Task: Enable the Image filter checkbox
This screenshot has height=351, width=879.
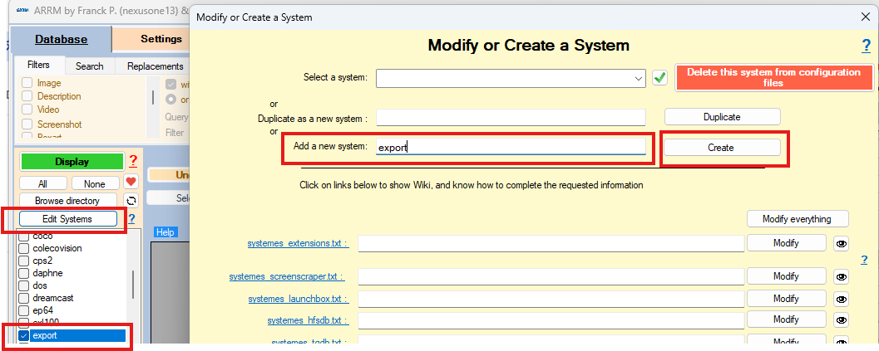Action: tap(27, 83)
